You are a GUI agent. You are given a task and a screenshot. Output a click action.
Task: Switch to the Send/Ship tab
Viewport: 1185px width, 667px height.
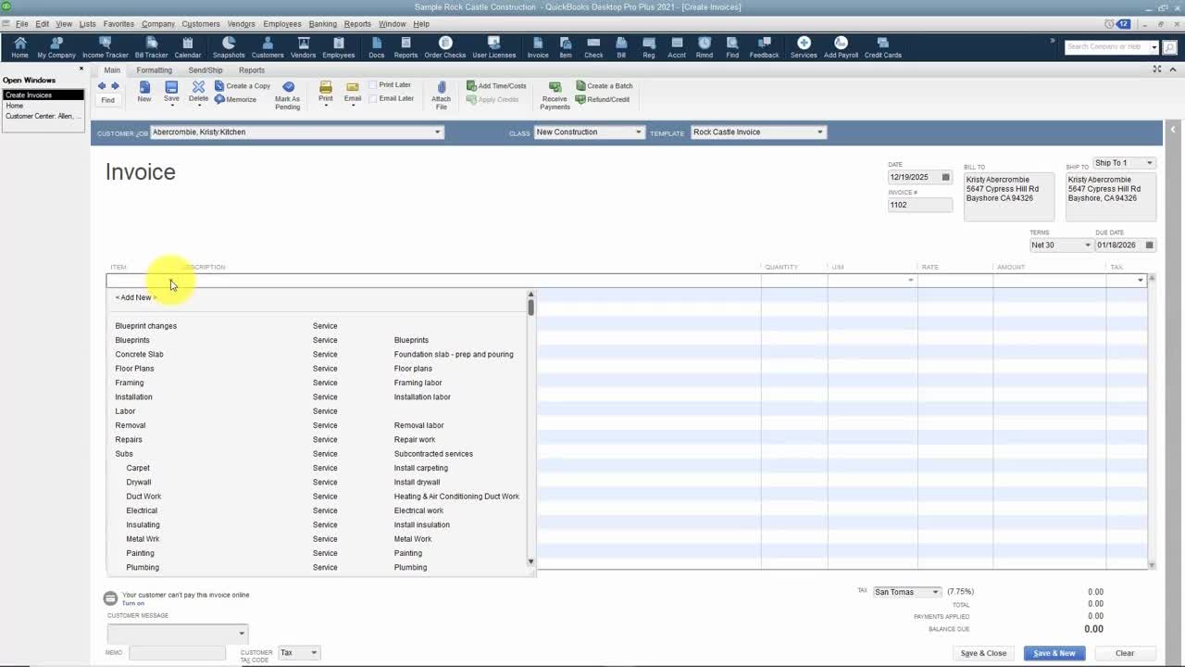[206, 70]
